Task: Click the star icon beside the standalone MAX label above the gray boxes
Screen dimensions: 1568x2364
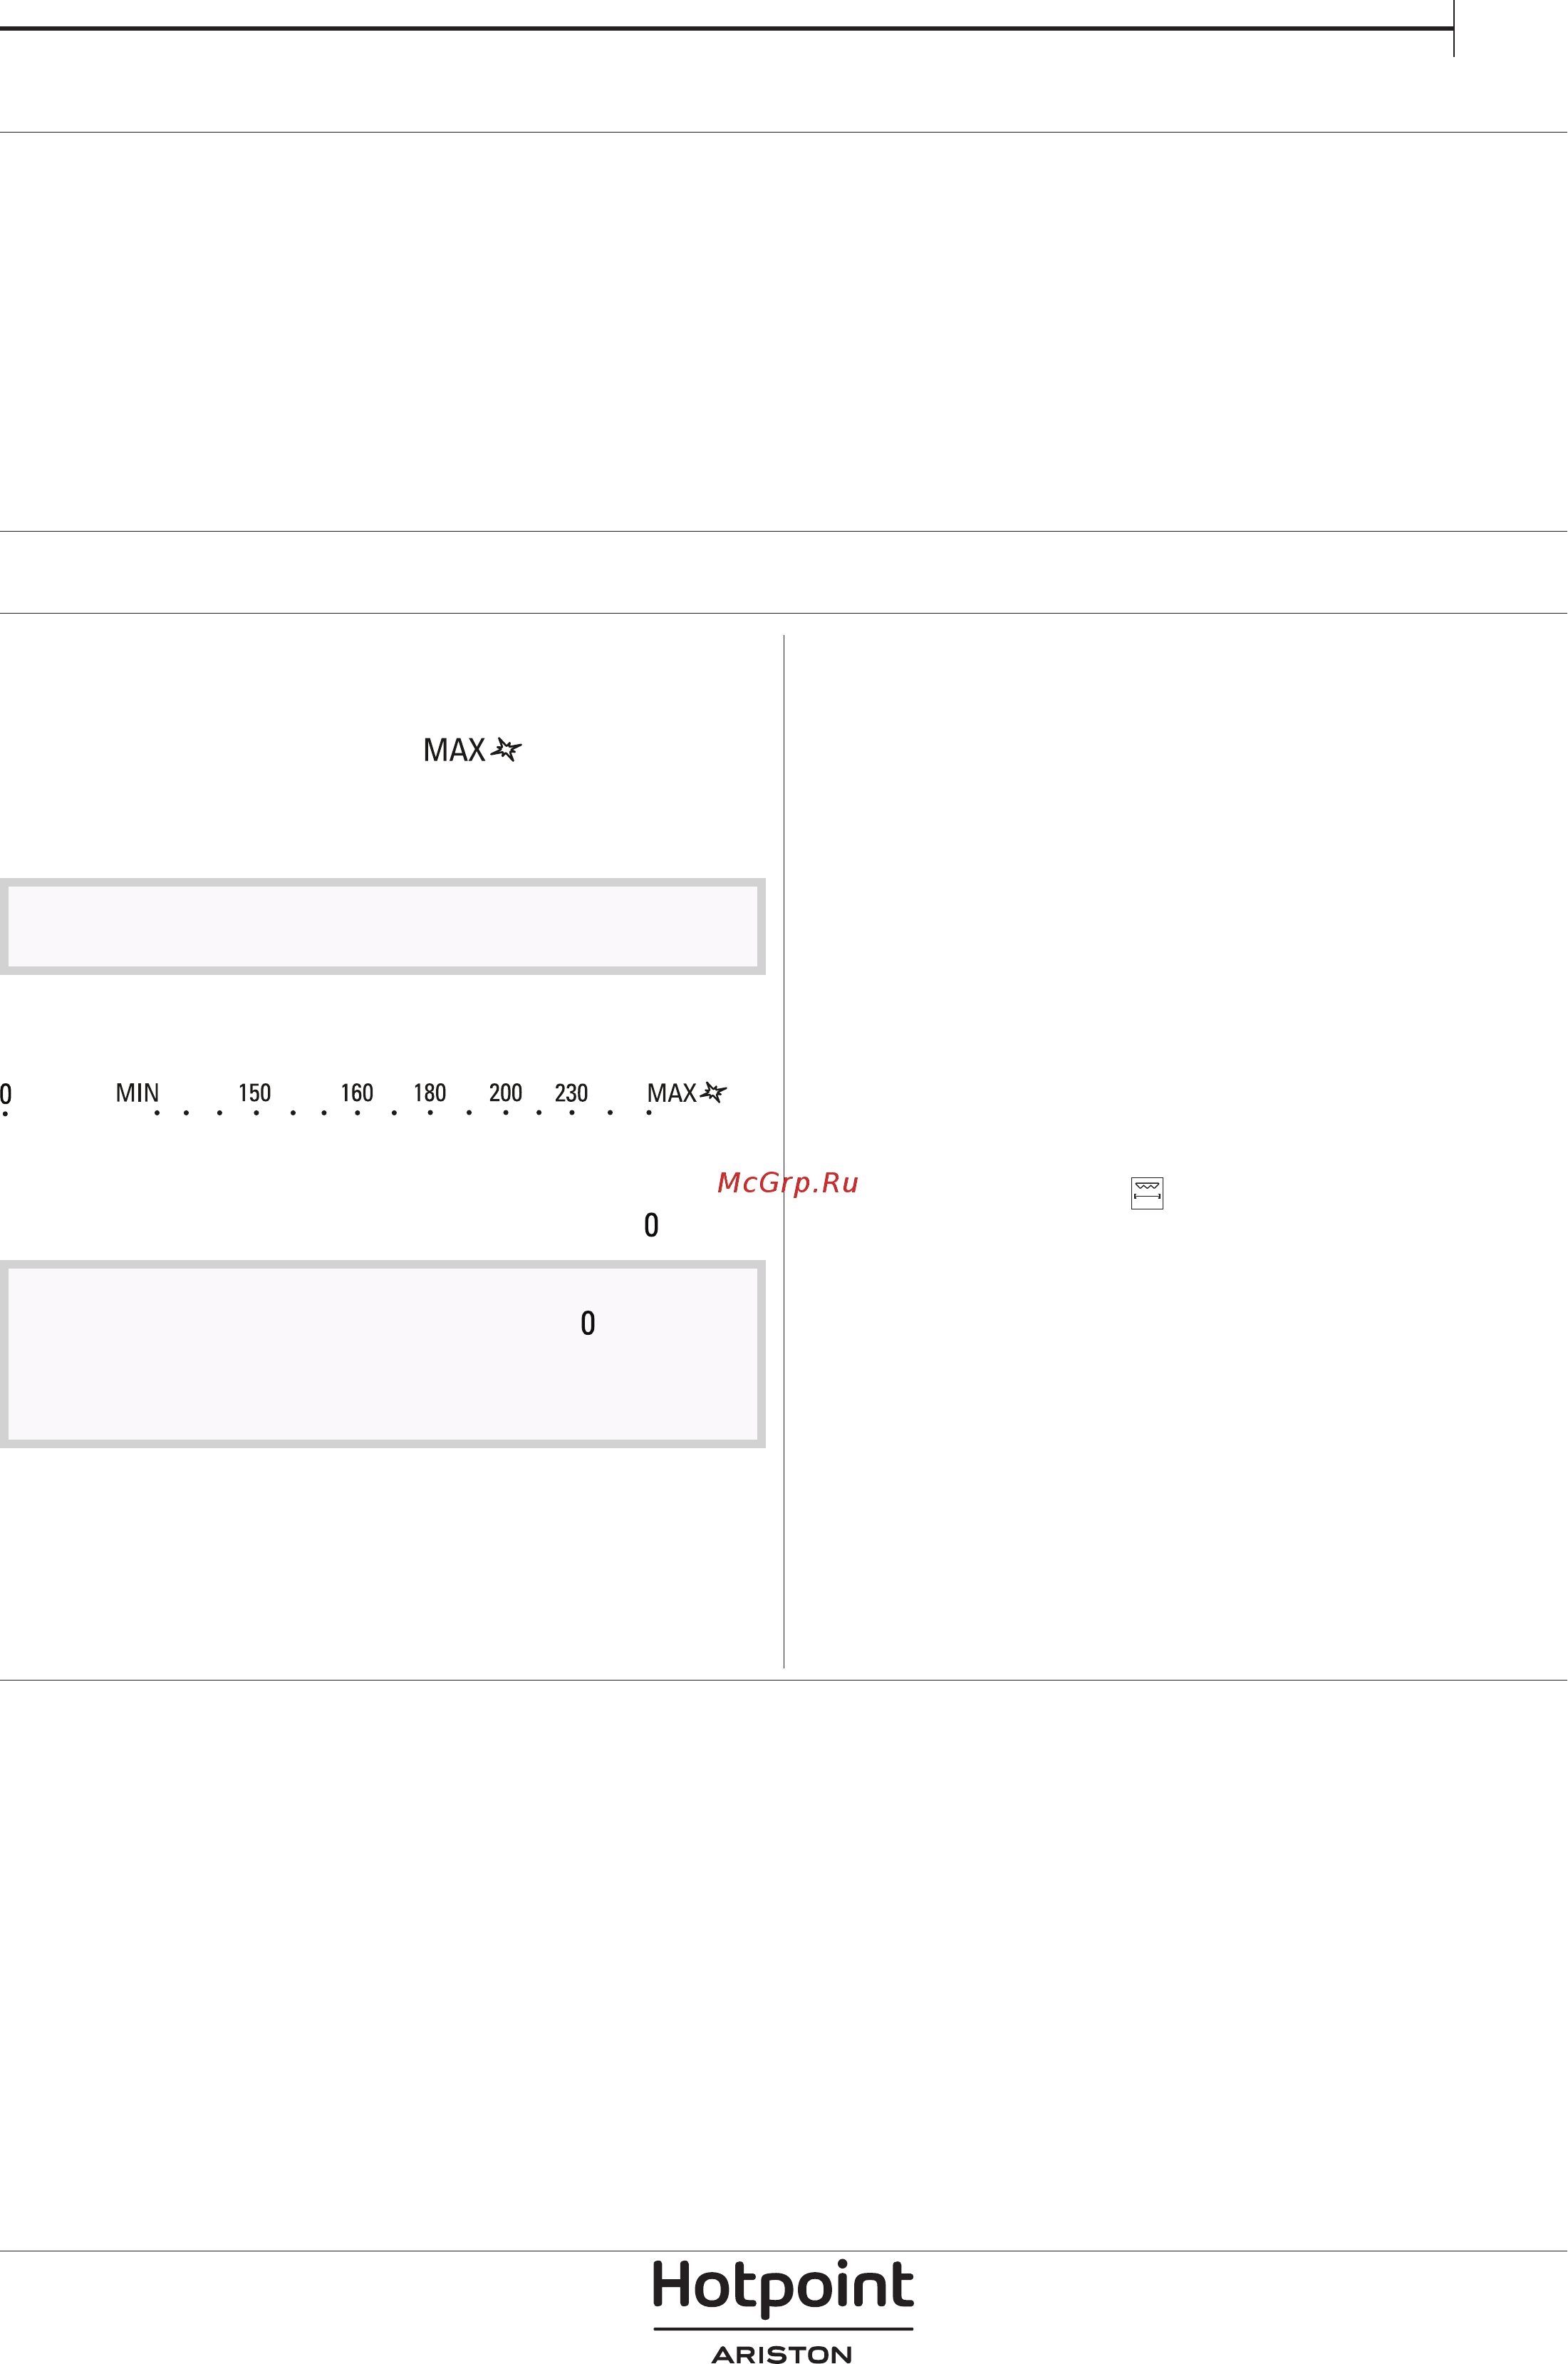Action: click(x=506, y=749)
